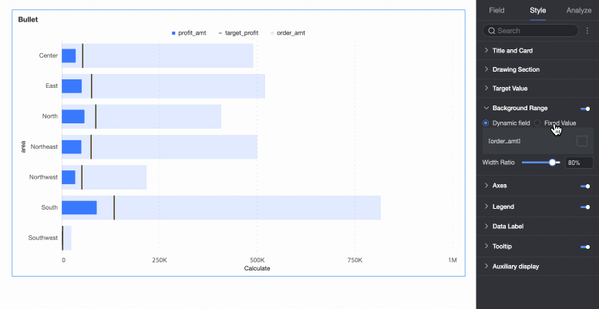Toggle the Background Range switch

point(585,109)
